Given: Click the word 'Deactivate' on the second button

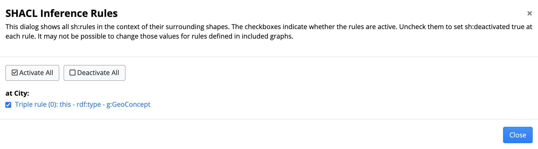Looking at the screenshot, I should coord(93,73).
